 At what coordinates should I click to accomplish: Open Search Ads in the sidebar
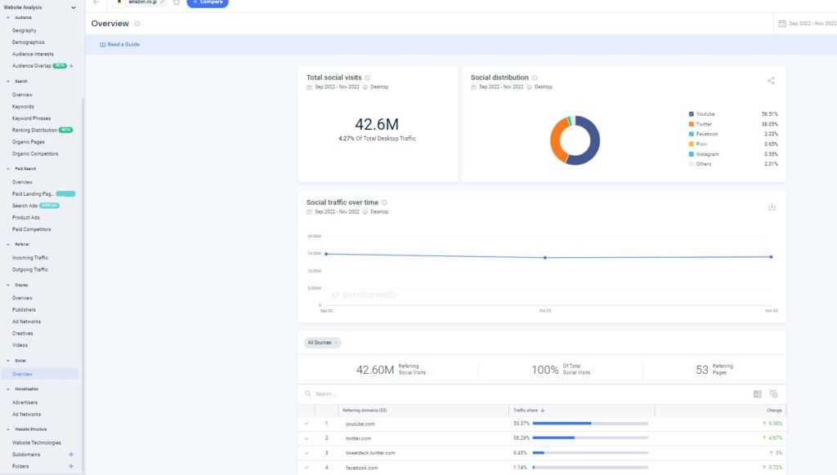click(25, 206)
